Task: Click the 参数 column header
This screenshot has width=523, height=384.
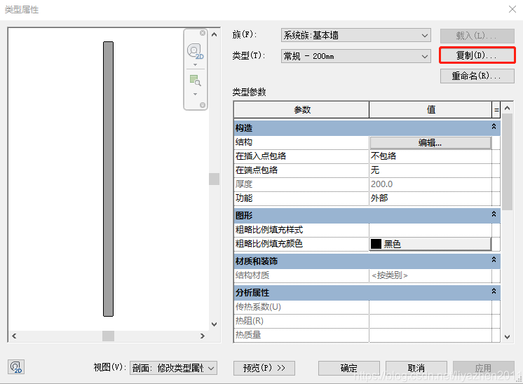Action: click(x=302, y=110)
